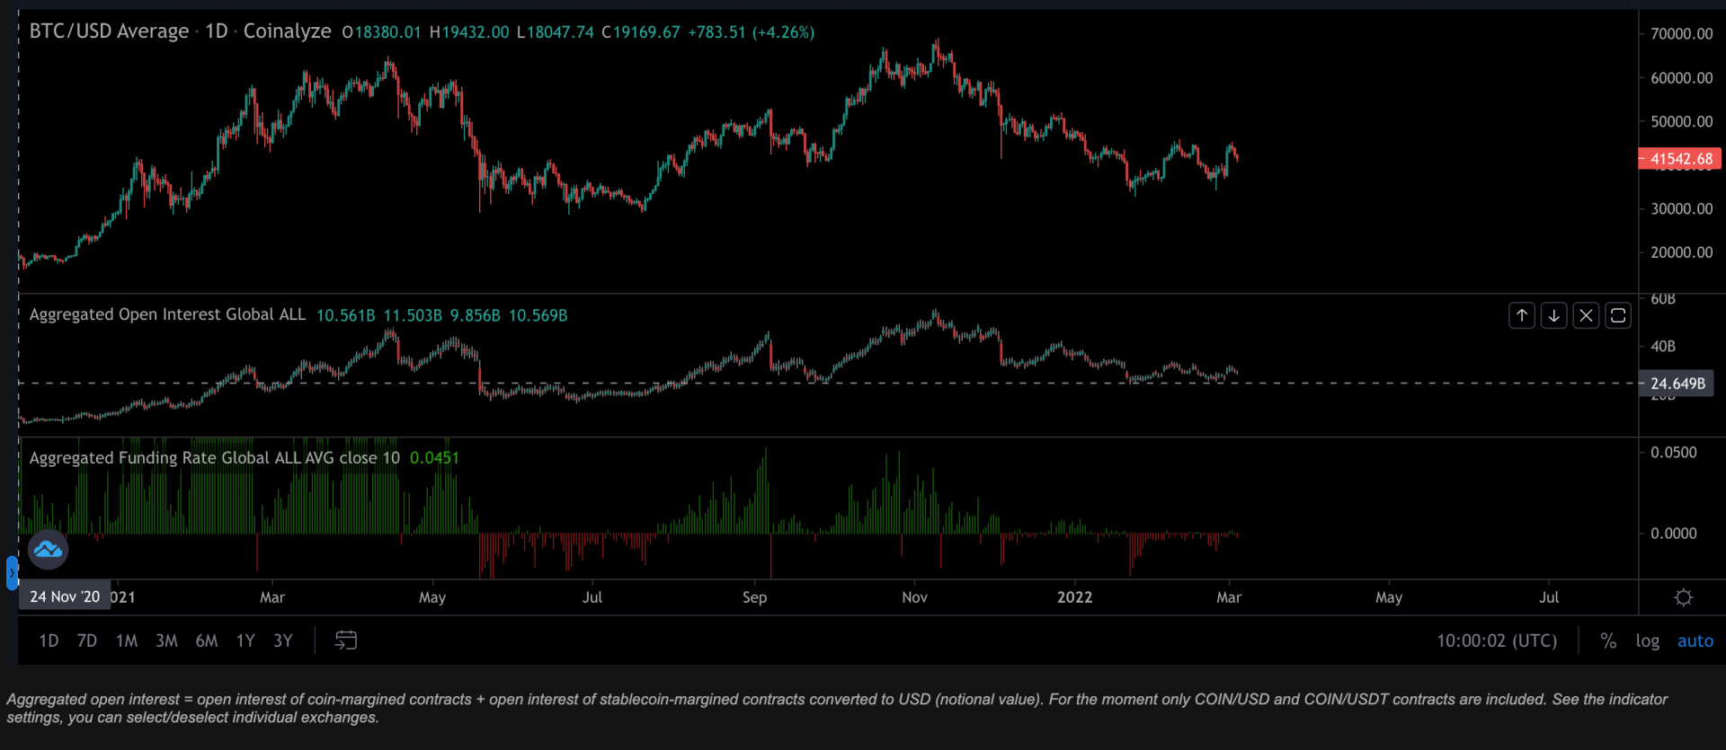Click the +783.51 (+4.26%) change value
The width and height of the screenshot is (1726, 750).
(751, 32)
